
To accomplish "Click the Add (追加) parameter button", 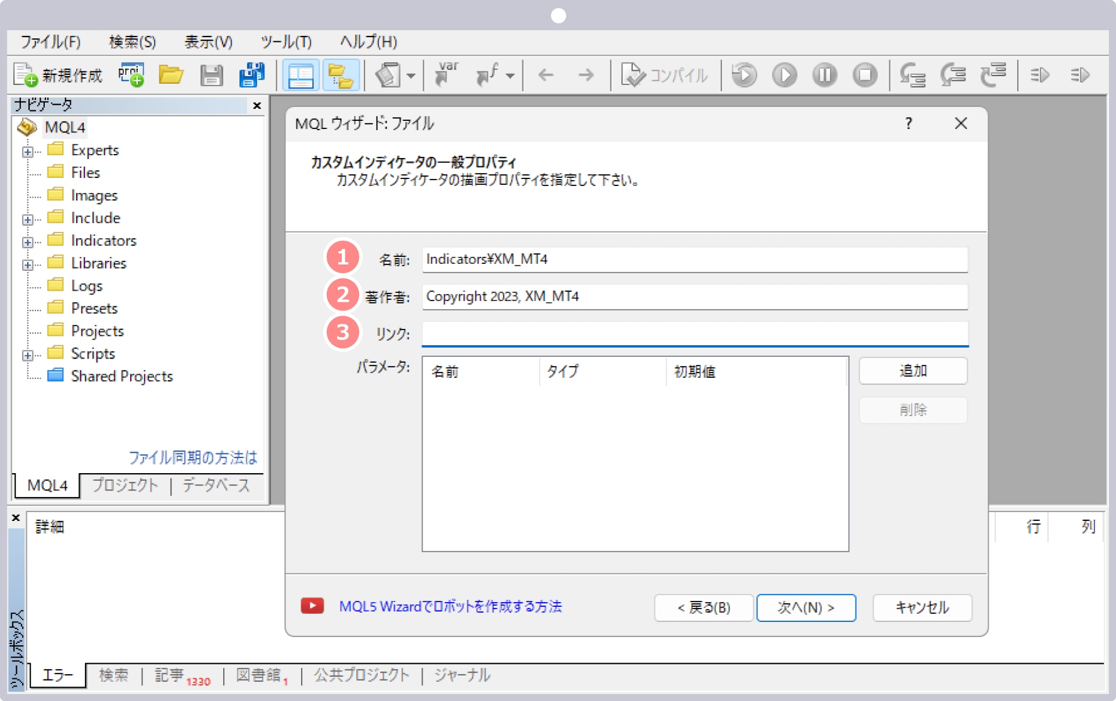I will [913, 371].
